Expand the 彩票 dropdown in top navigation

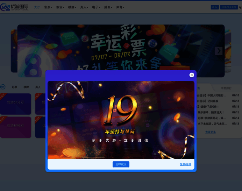48,7
